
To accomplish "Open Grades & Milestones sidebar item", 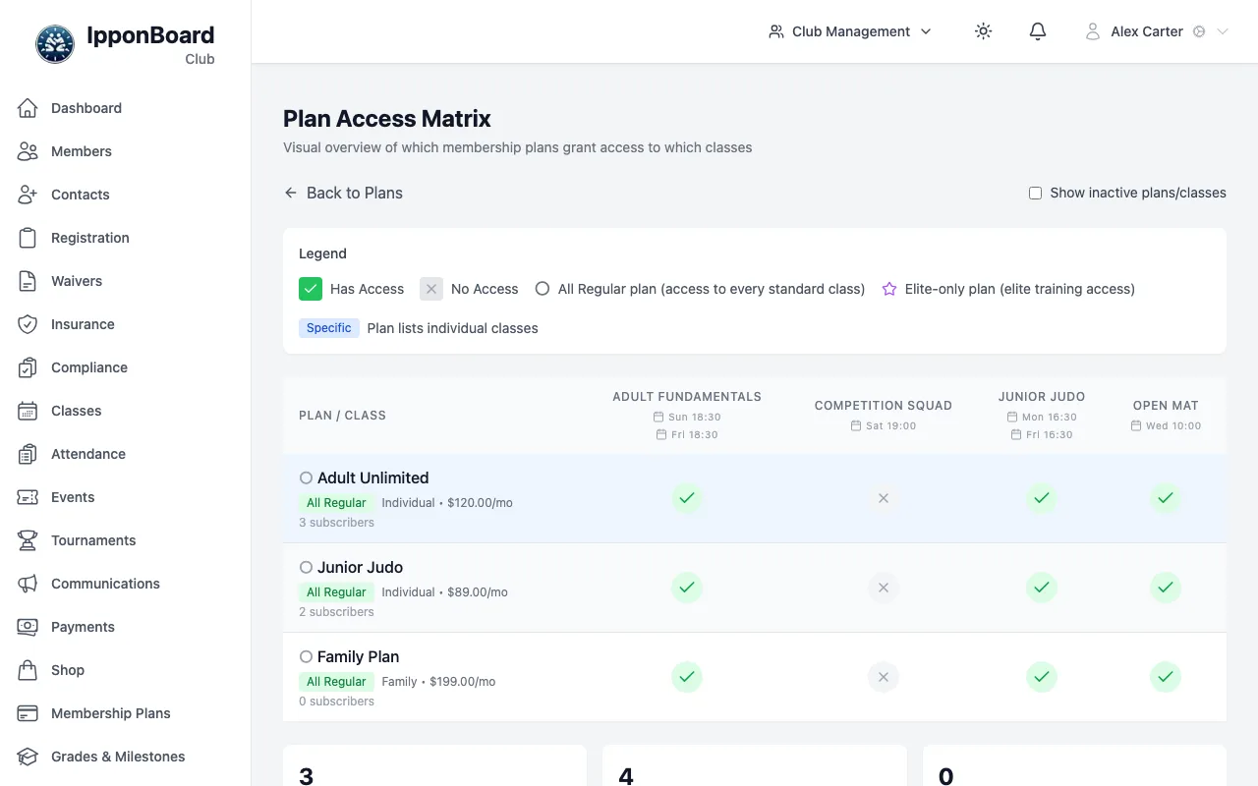I will [x=118, y=757].
